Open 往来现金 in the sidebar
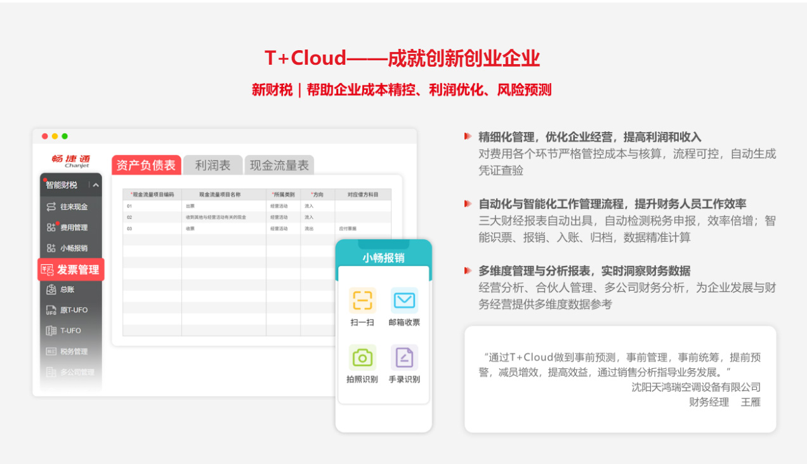This screenshot has height=464, width=807. [x=67, y=207]
